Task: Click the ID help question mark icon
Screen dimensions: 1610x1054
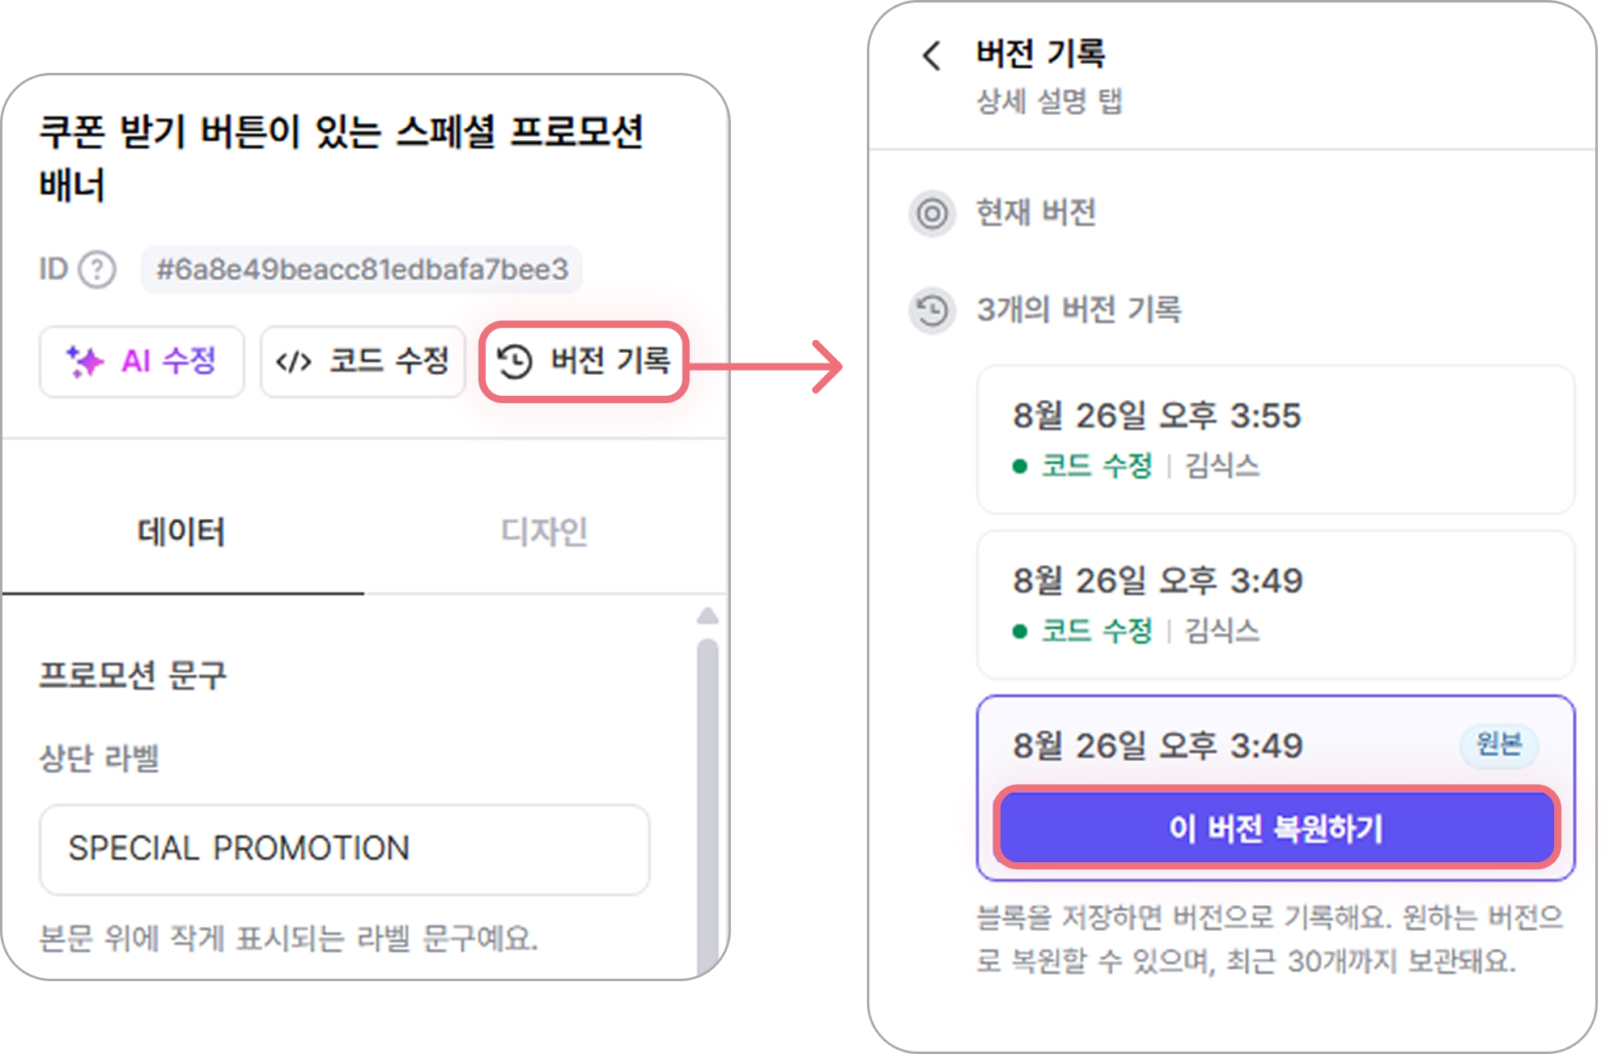Action: [97, 270]
